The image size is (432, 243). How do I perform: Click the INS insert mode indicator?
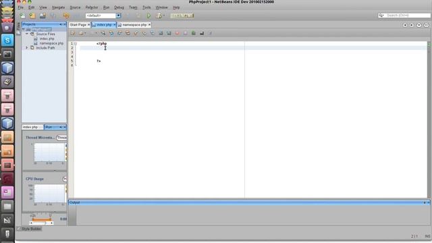[427, 236]
